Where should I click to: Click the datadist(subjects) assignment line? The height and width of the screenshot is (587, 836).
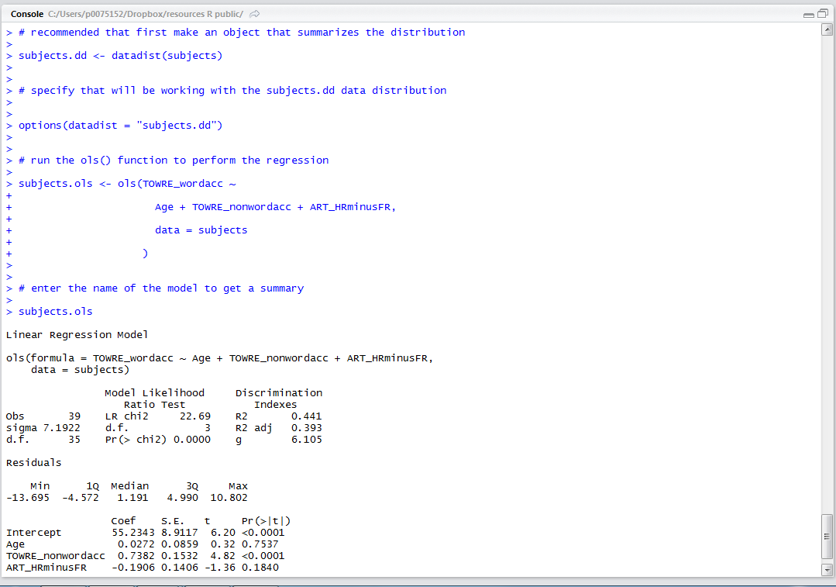(120, 56)
